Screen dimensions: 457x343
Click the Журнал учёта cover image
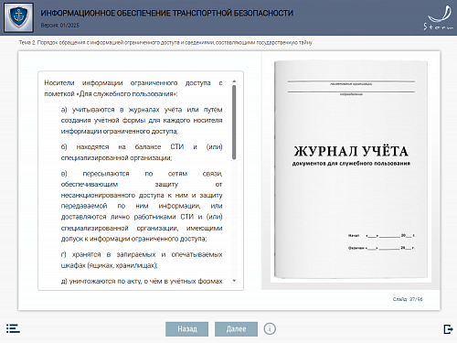click(351, 169)
